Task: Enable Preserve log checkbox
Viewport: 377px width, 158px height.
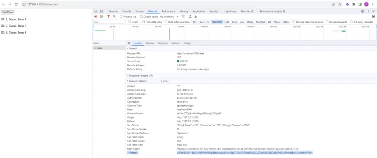Action: [x=121, y=16]
